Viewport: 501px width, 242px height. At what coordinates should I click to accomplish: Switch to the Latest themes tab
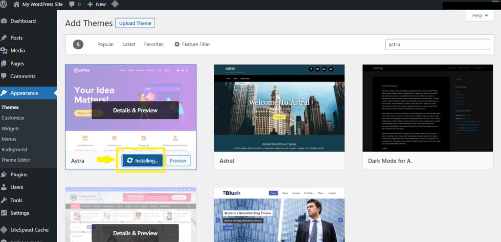(x=129, y=44)
